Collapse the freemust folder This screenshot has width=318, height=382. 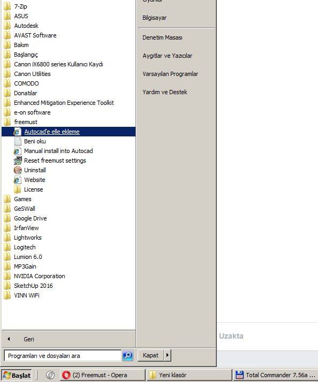(x=26, y=122)
